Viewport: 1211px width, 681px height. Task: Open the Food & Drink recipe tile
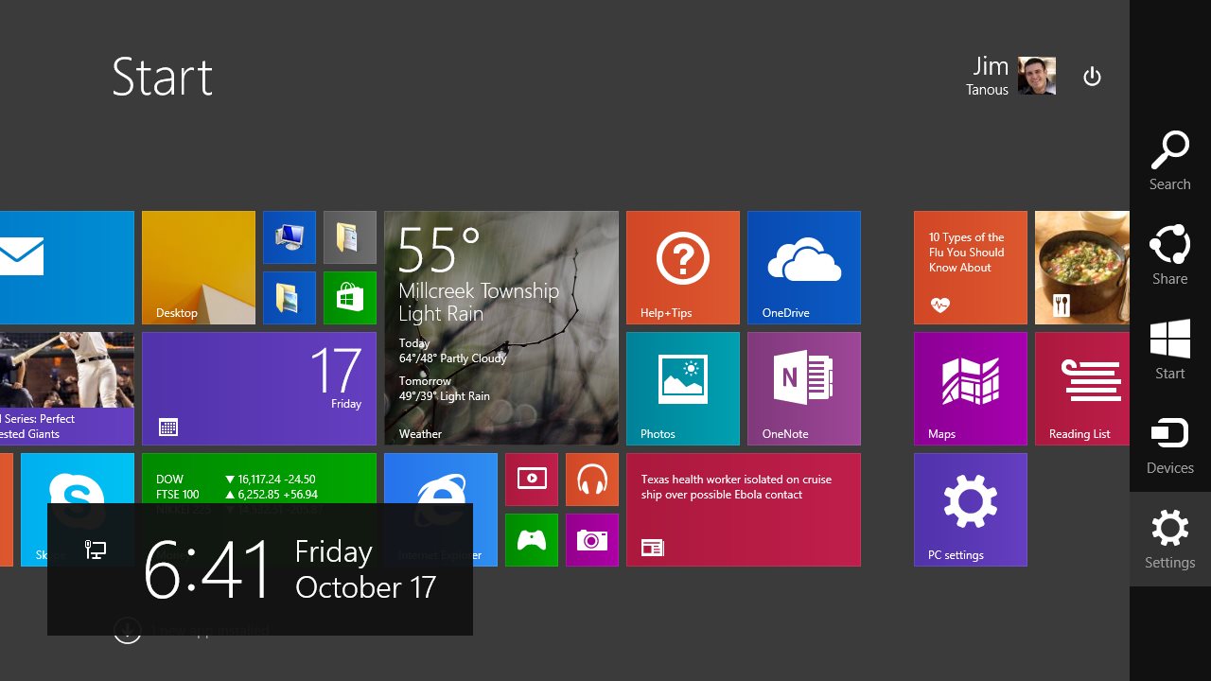click(x=1082, y=268)
